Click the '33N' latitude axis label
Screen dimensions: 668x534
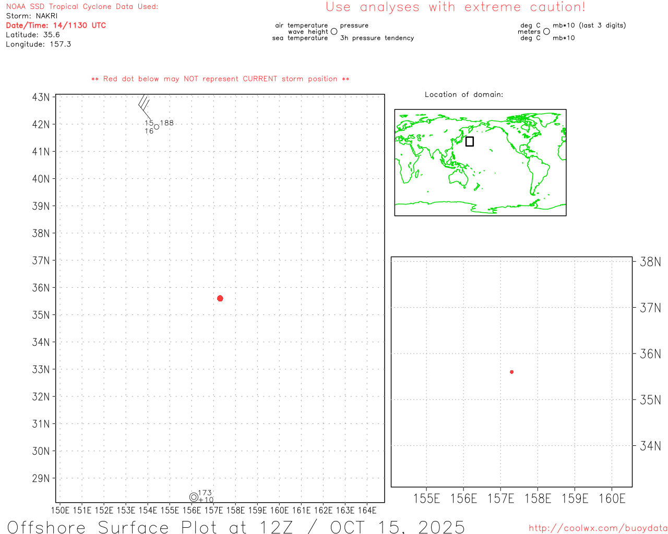[41, 370]
